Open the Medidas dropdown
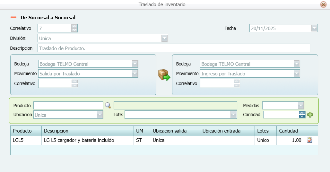Image resolution: width=330 pixels, height=172 pixels. (301, 105)
